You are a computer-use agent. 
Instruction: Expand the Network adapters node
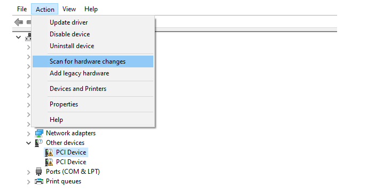[x=28, y=134]
